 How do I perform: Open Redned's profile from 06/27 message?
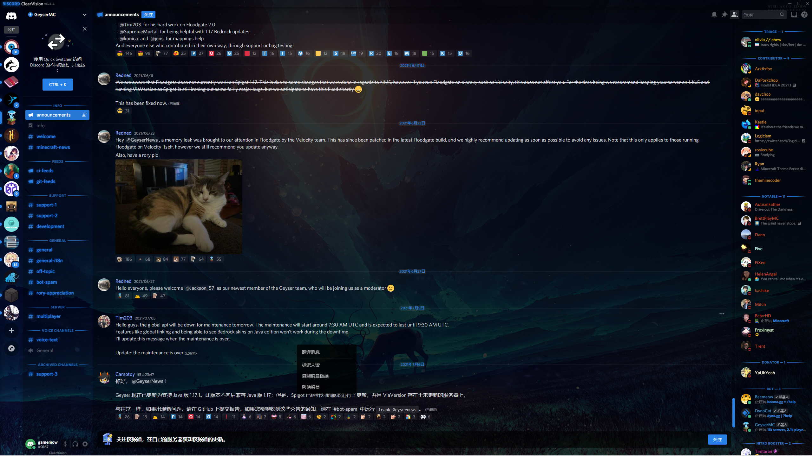click(123, 281)
